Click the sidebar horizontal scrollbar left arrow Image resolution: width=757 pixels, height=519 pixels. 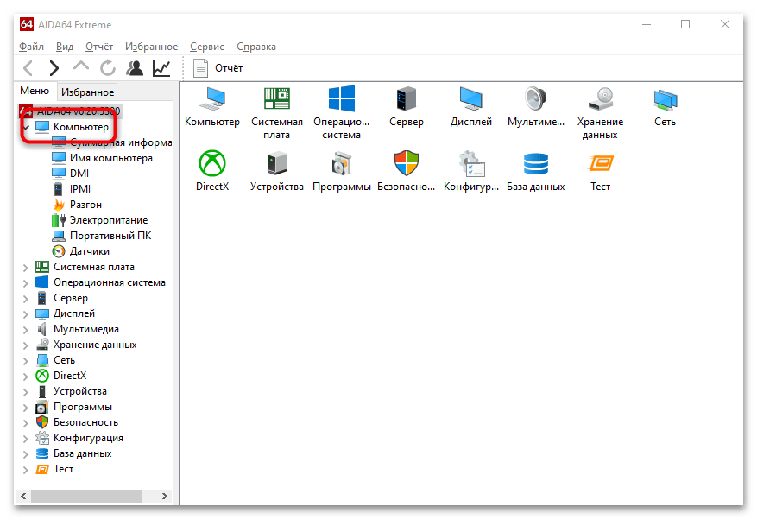(23, 496)
